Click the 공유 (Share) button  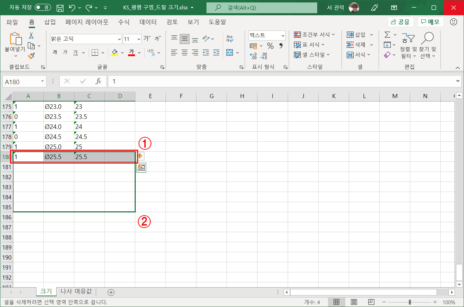[402, 21]
